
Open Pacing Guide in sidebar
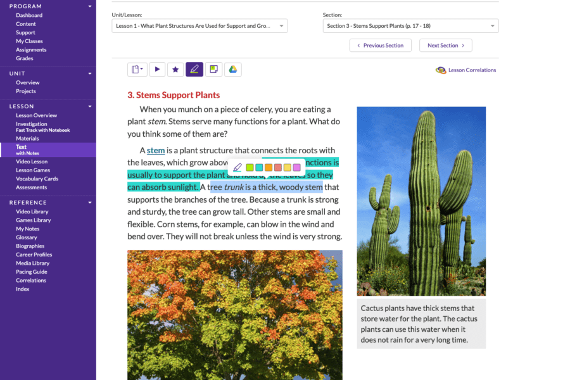tap(31, 272)
